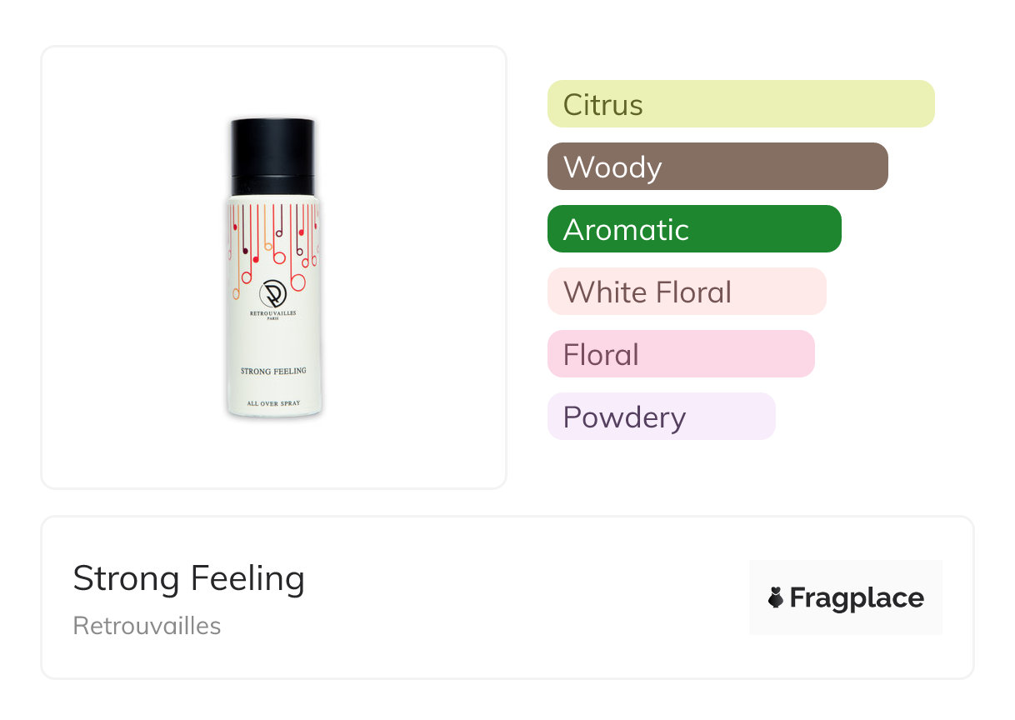Click the STRONG FEELING text printed on the bottle
Image resolution: width=1015 pixels, height=720 pixels.
coord(273,371)
